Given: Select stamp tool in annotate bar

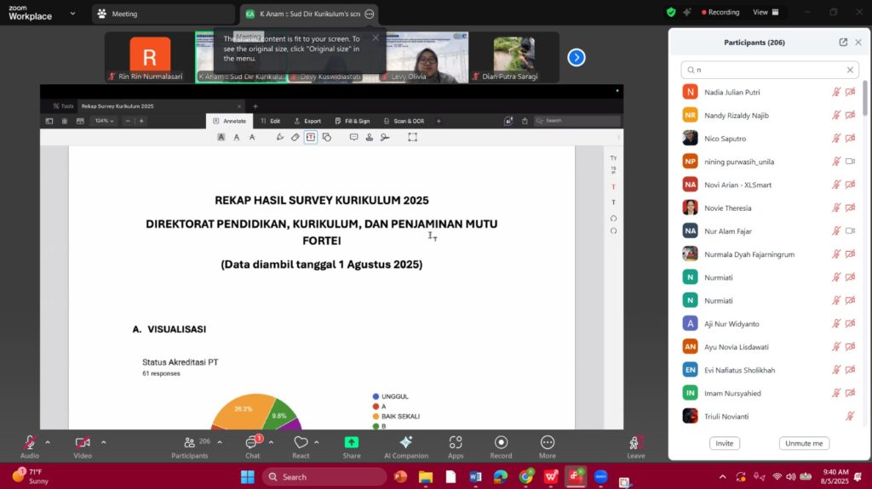Looking at the screenshot, I should (x=370, y=137).
